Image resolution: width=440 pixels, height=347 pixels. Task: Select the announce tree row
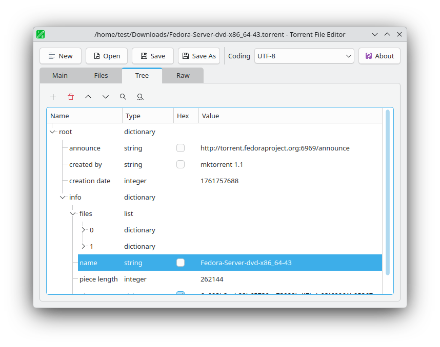coord(214,148)
